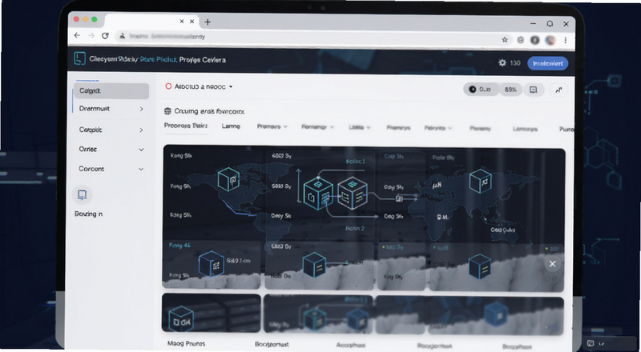This screenshot has width=641, height=352.
Task: Click into the browser address bar
Action: (x=307, y=37)
